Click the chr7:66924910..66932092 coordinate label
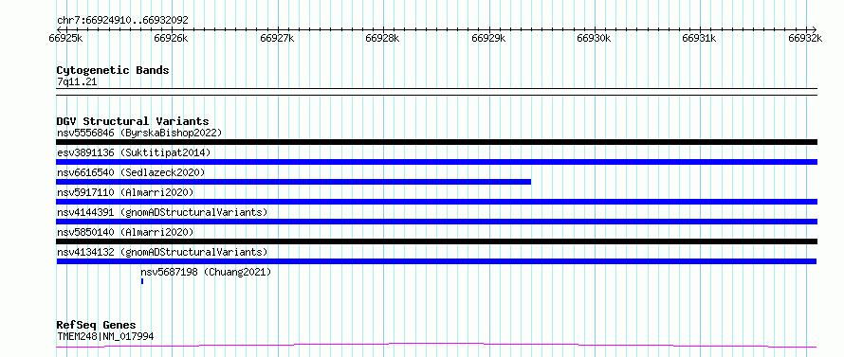Screen dimensions: 844x357 pyautogui.click(x=122, y=21)
